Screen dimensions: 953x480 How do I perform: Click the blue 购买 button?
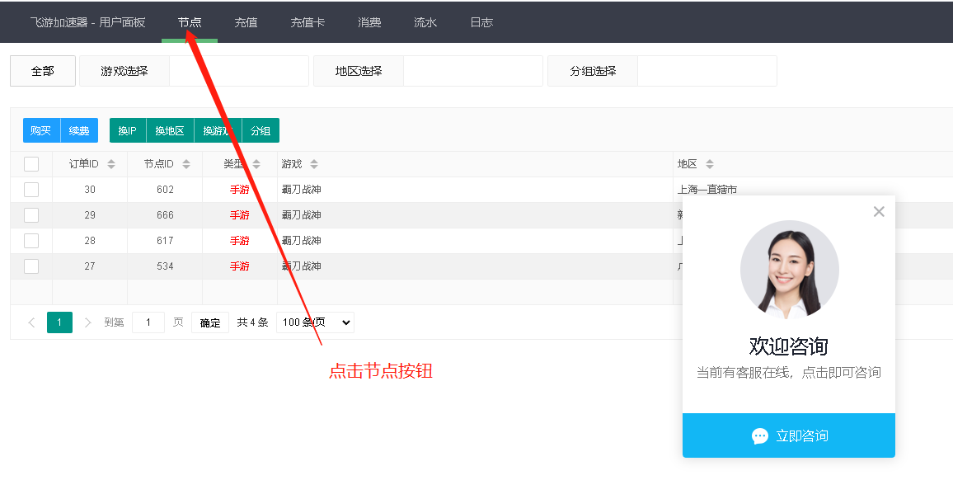pyautogui.click(x=41, y=130)
